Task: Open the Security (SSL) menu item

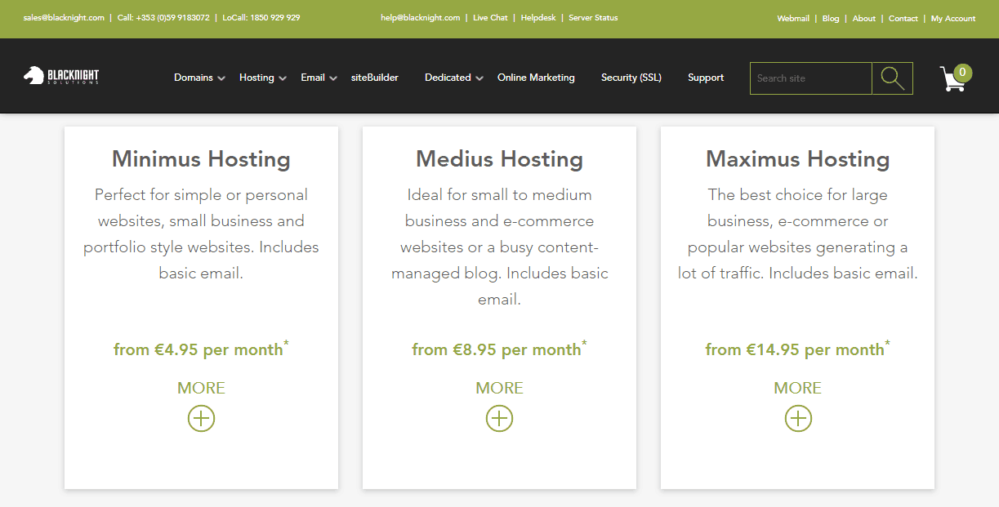Action: (x=631, y=78)
